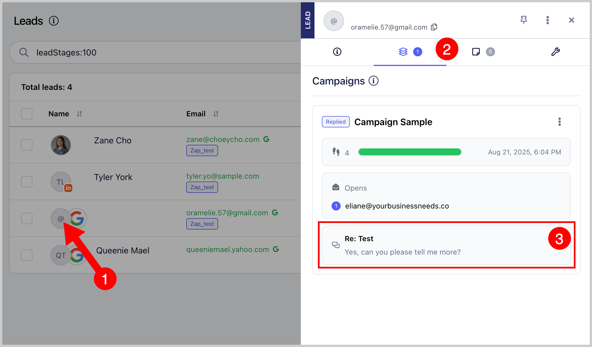592x347 pixels.
Task: Check the Tyler York row checkbox
Action: (27, 182)
